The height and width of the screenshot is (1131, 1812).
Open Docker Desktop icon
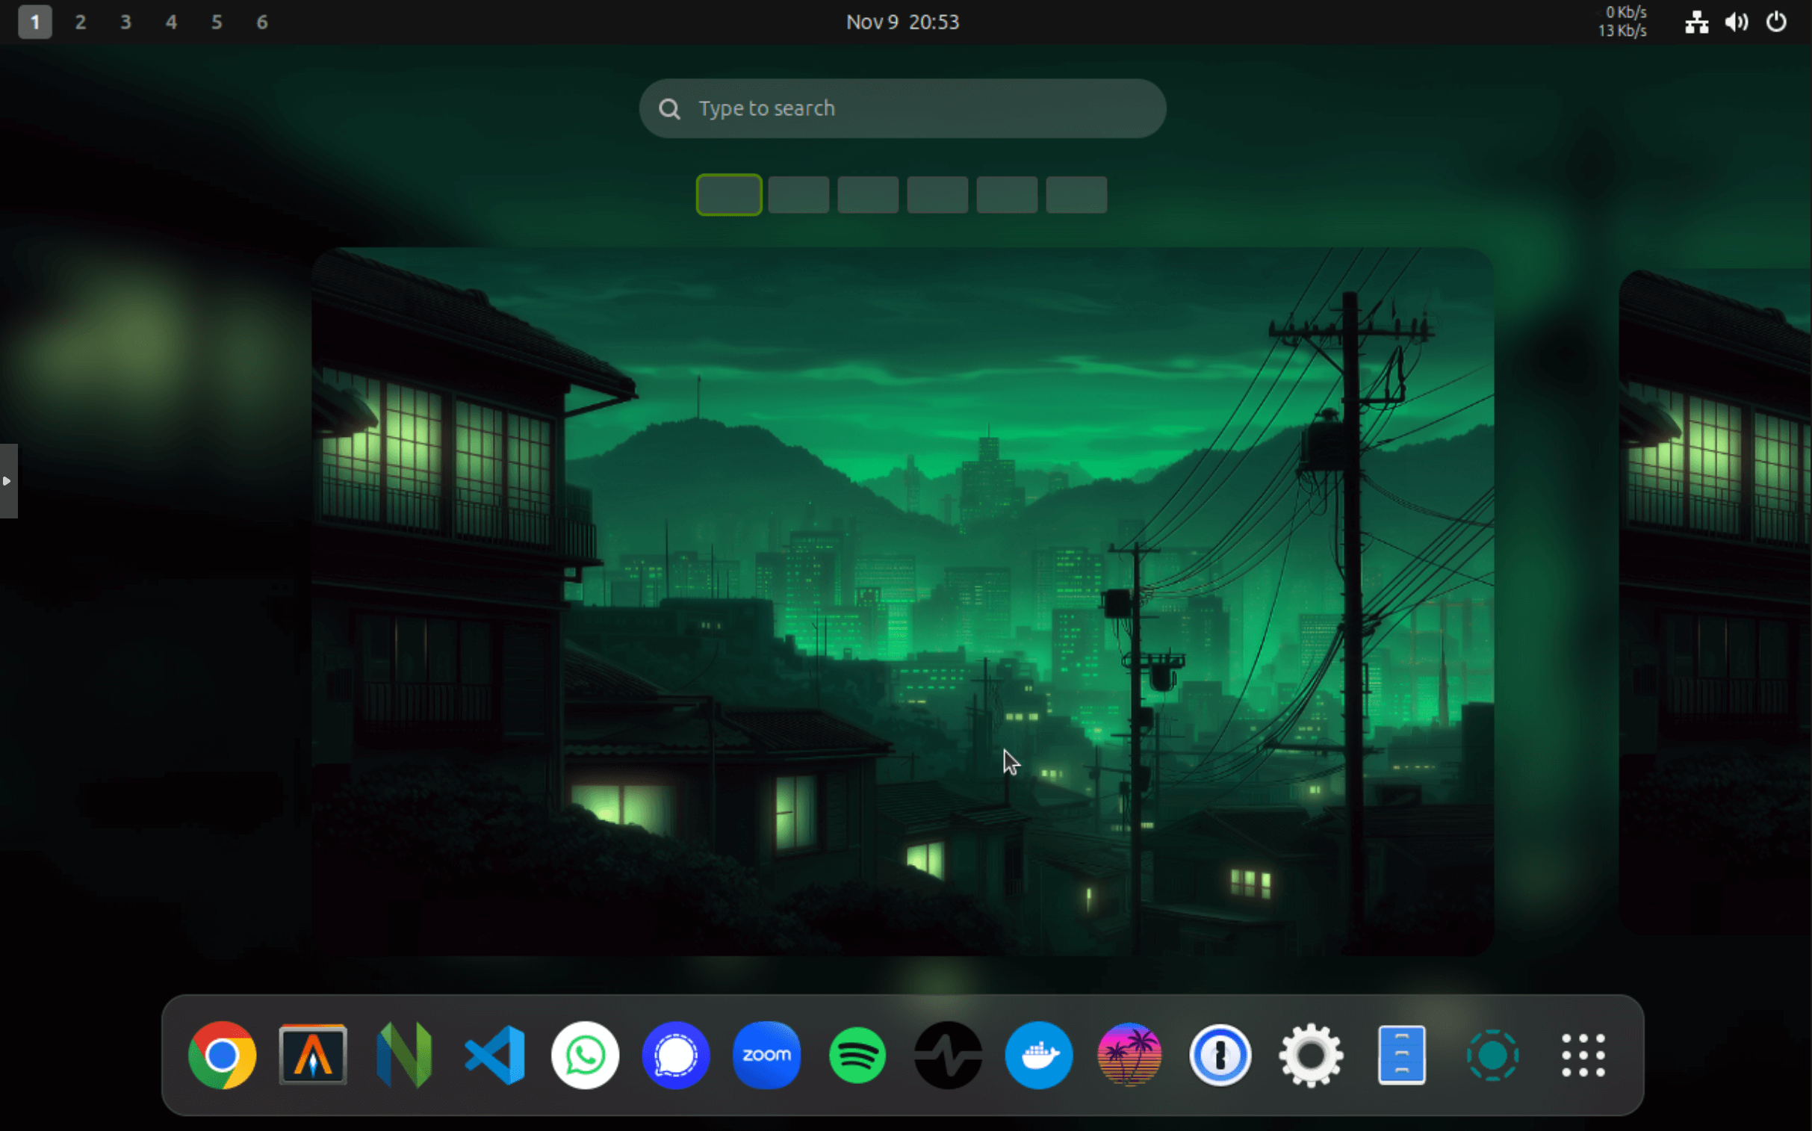pos(1039,1055)
